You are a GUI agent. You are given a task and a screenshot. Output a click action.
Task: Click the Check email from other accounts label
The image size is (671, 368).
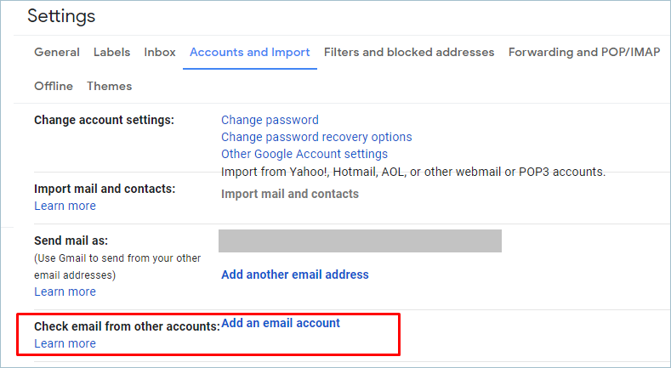(126, 326)
